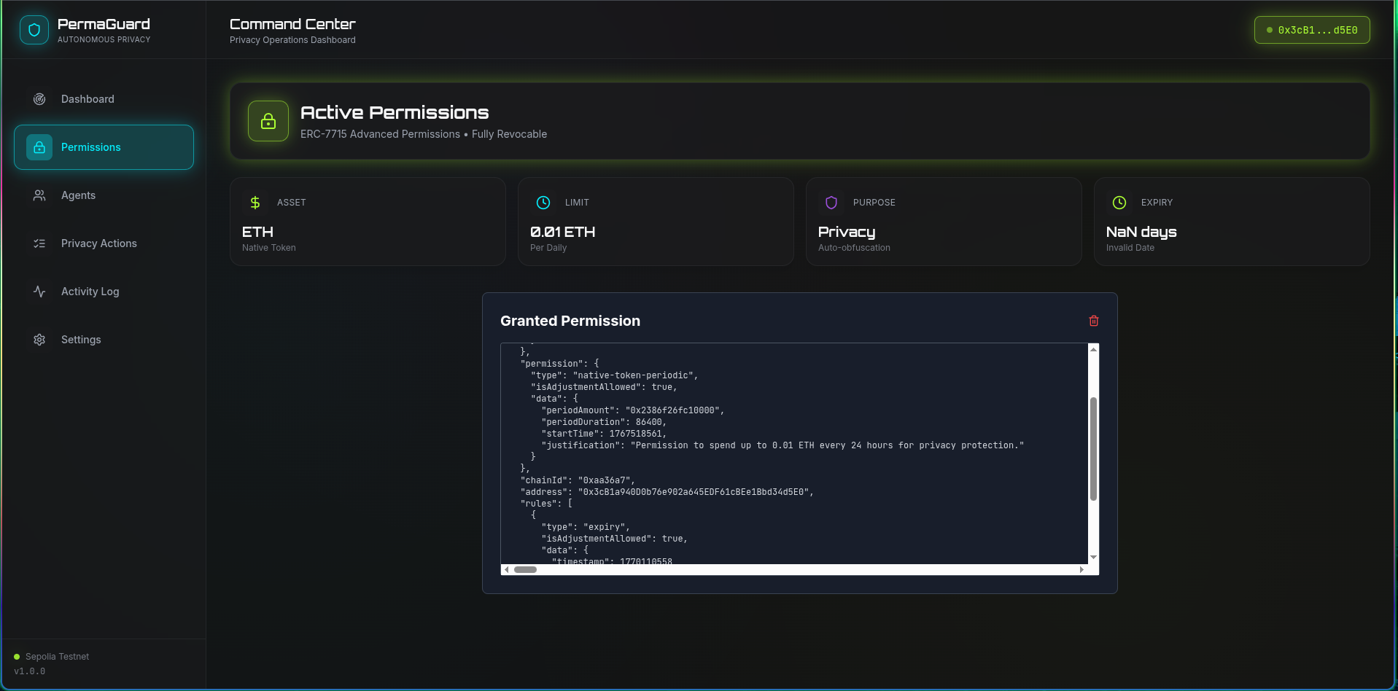Click the green clock Expiry icon
1398x691 pixels.
point(1119,203)
